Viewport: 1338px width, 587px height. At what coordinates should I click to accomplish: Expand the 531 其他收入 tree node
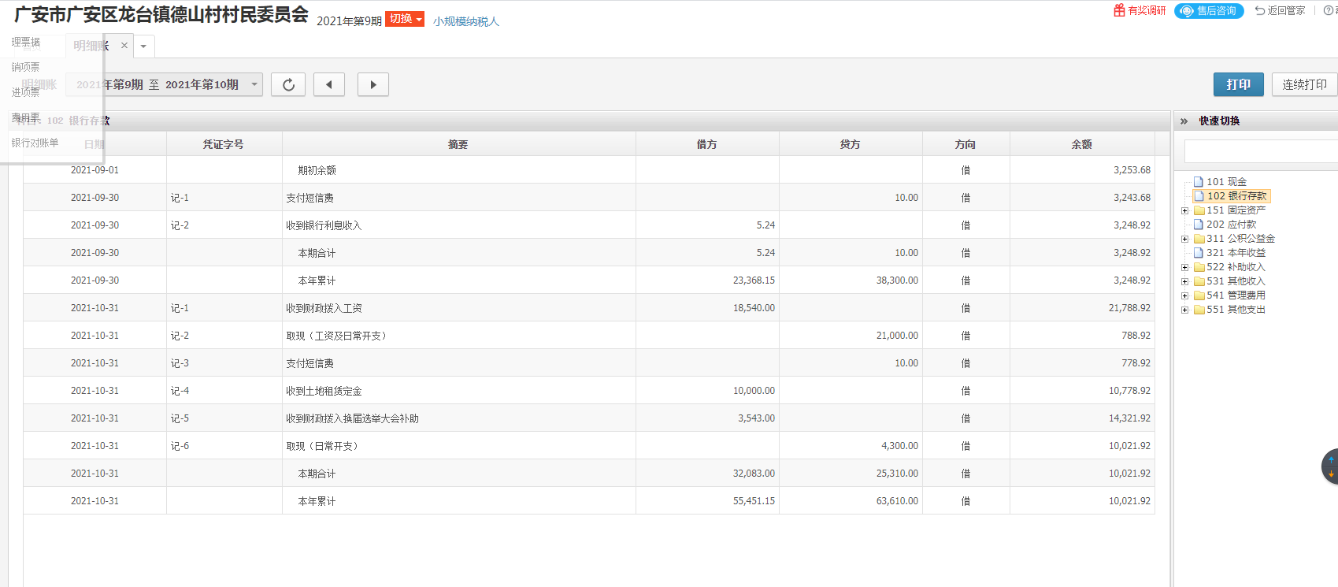pos(1184,281)
